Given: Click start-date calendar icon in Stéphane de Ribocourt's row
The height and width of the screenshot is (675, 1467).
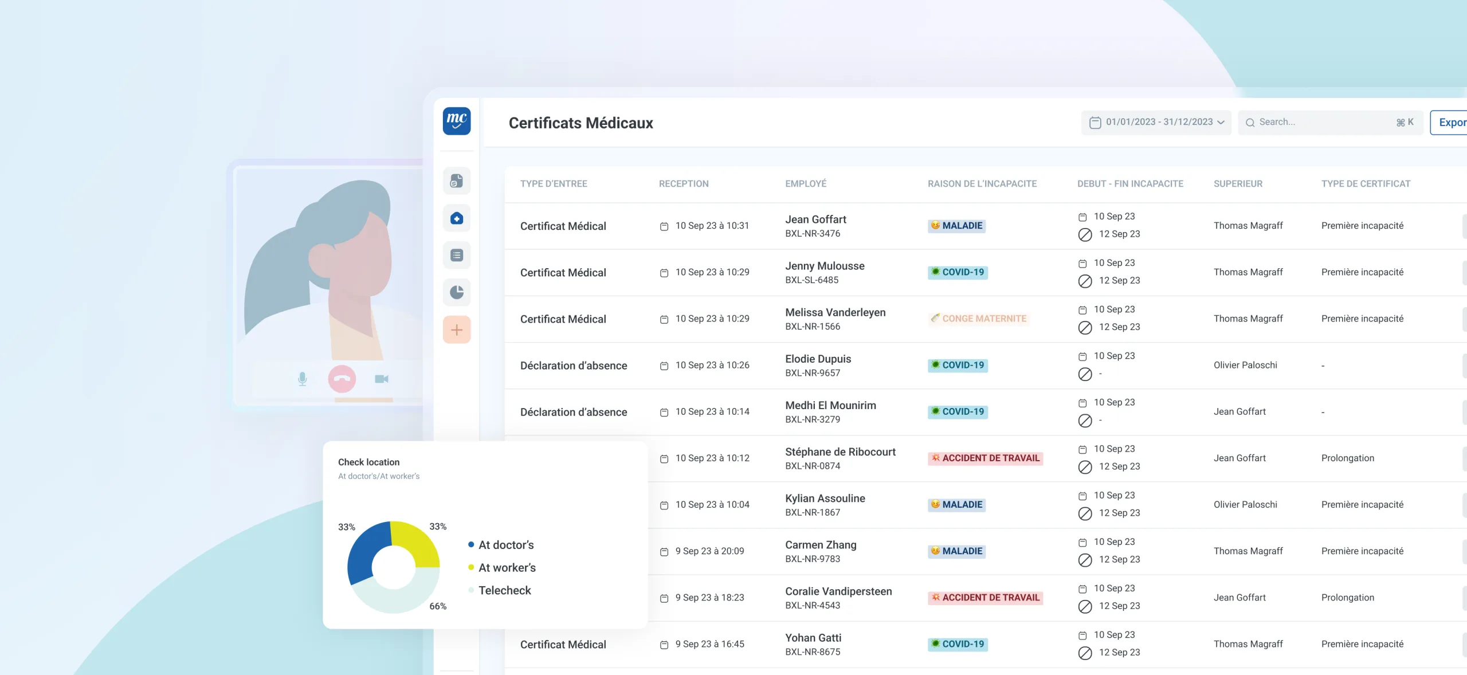Looking at the screenshot, I should coord(1082,450).
